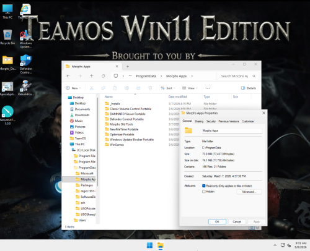The image size is (310, 251).
Task: Close the Morphs Apps Properties dialog
Action: pos(263,113)
